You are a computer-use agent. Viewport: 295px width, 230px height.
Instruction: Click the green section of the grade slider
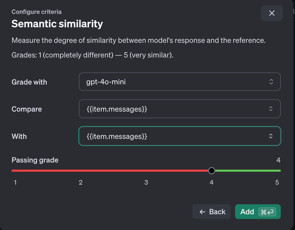247,171
